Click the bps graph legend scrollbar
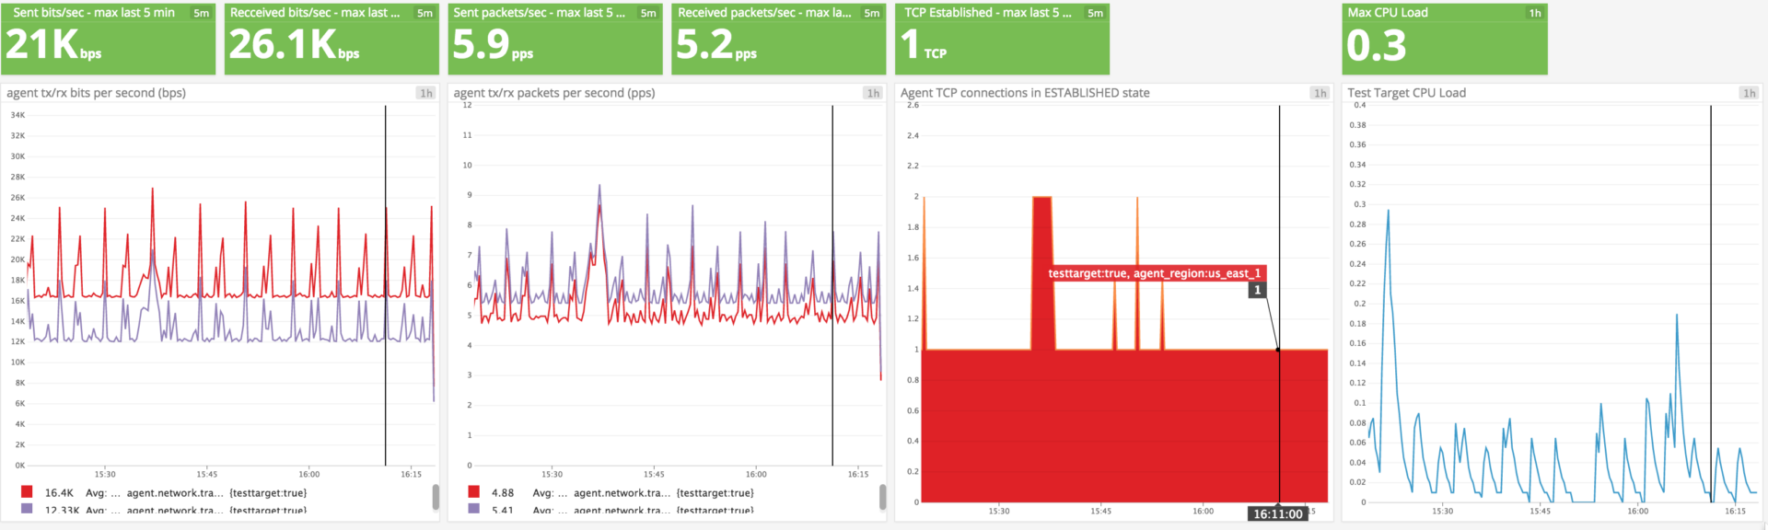 (436, 497)
